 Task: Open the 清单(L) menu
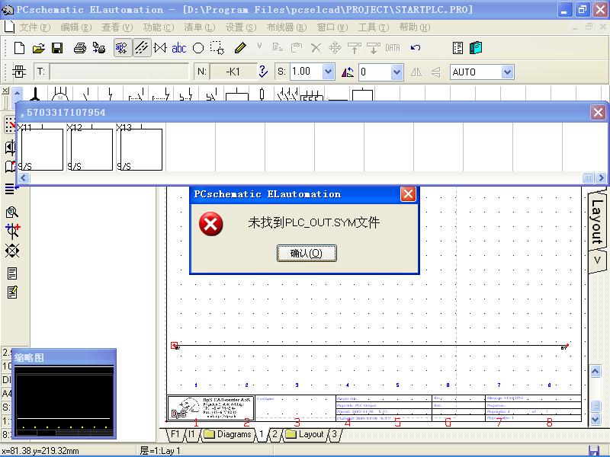click(200, 27)
